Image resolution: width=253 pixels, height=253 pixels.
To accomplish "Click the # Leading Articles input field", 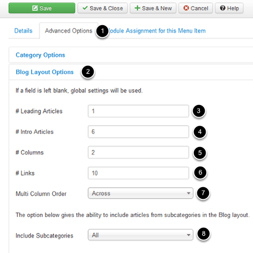I will [138, 111].
